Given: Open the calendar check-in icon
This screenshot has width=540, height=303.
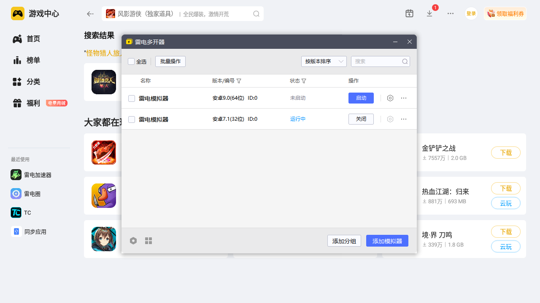Looking at the screenshot, I should tap(409, 13).
